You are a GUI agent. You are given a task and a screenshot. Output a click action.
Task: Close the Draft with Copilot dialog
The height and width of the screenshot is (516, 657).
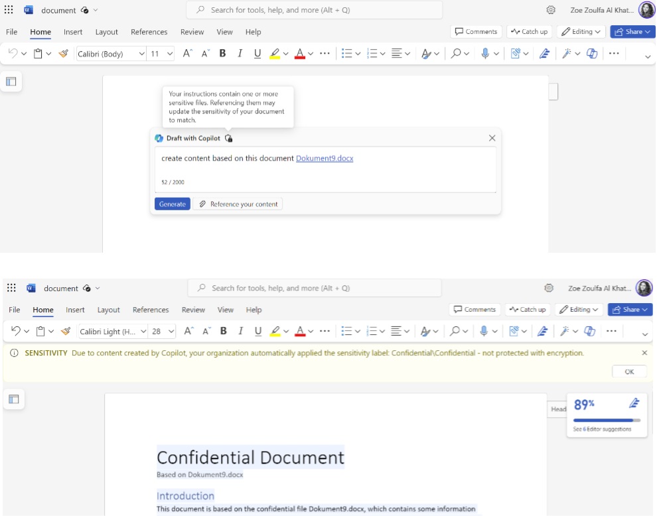[492, 138]
